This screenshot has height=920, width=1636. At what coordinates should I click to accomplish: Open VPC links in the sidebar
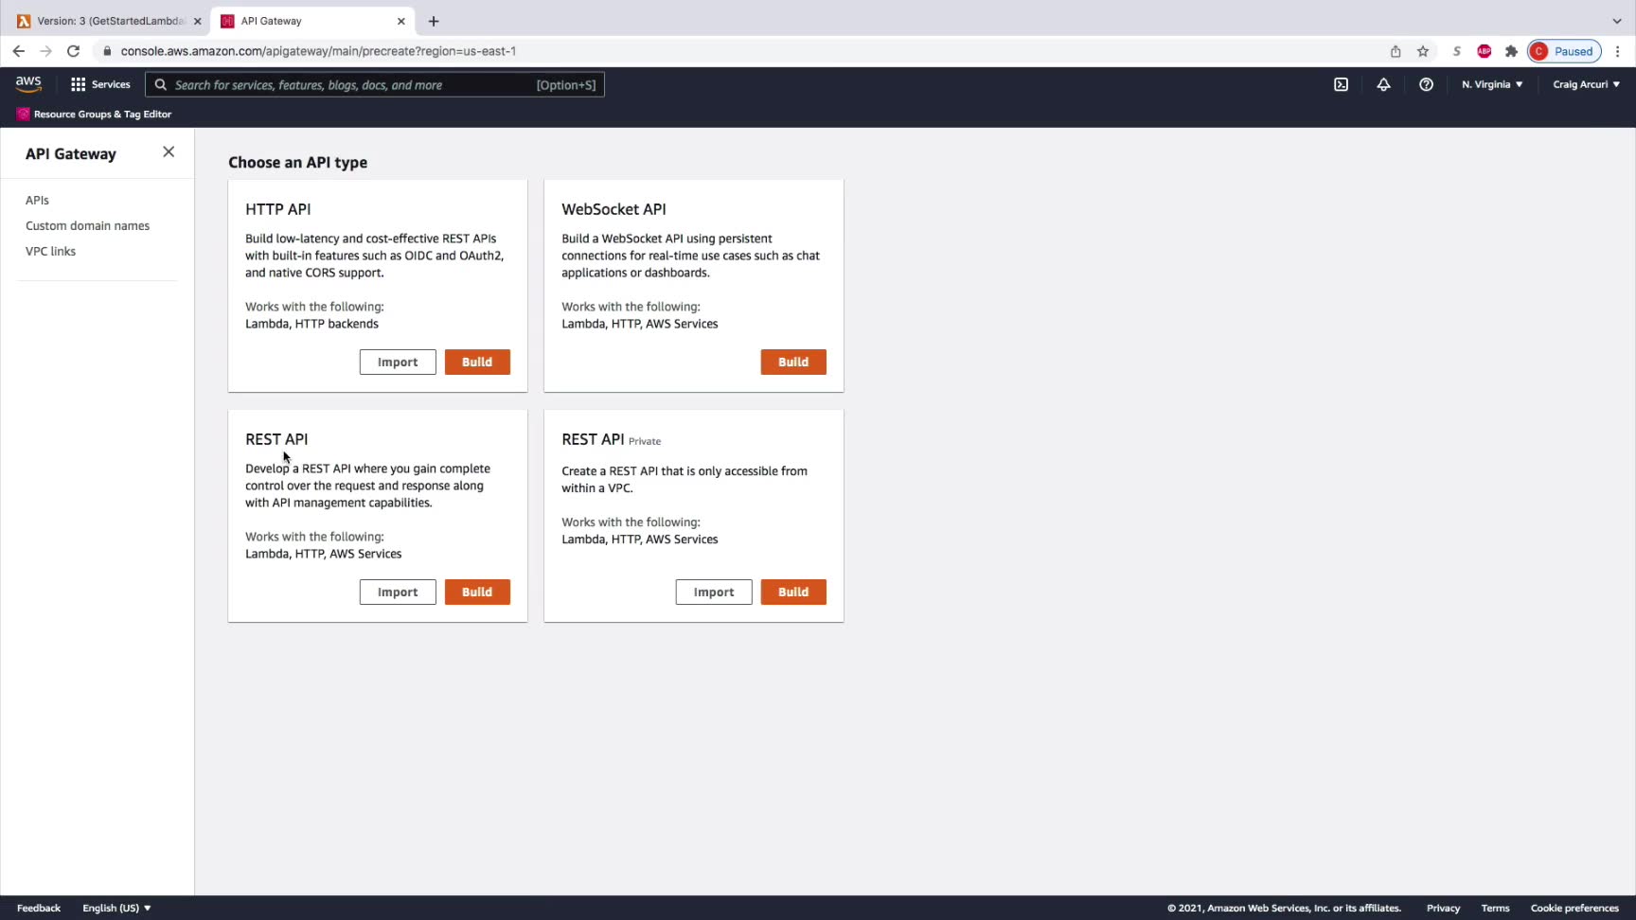(x=50, y=251)
